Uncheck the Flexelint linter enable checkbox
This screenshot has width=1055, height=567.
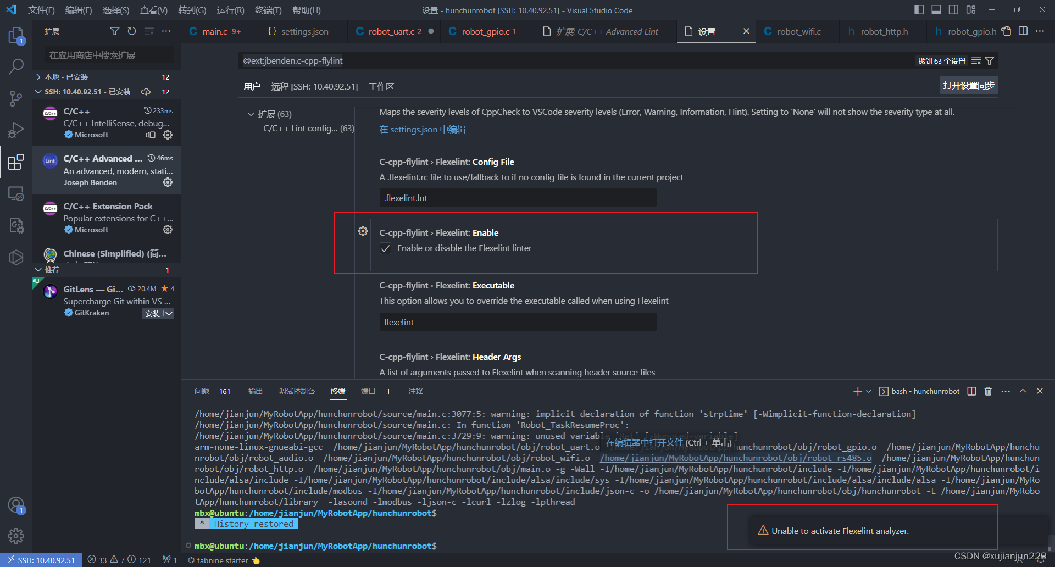point(385,248)
